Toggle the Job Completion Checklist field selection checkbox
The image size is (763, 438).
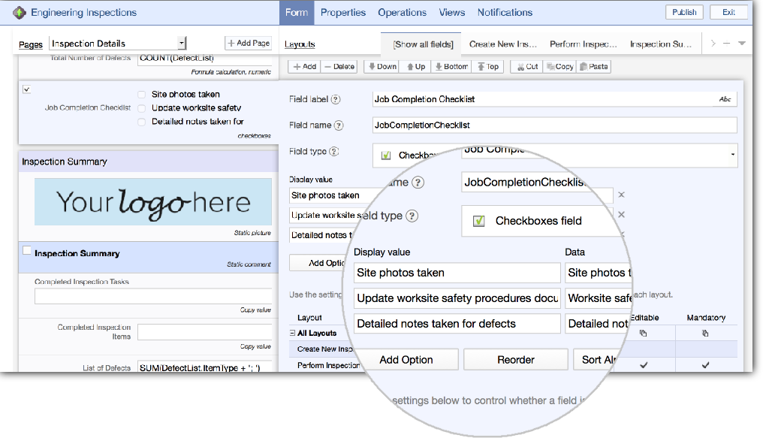27,89
